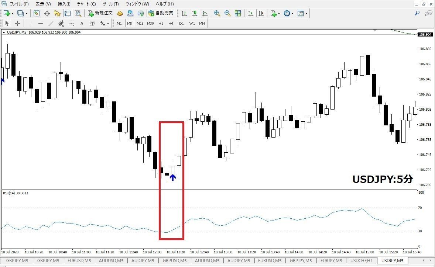This screenshot has width=435, height=267.
Task: Switch to candlestick chart mode
Action: 195,13
